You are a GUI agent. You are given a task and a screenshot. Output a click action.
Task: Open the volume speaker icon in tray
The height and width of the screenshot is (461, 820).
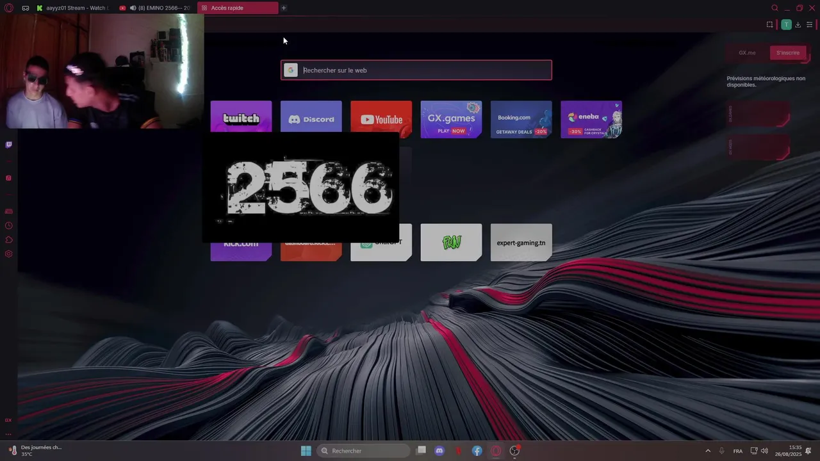(x=764, y=451)
